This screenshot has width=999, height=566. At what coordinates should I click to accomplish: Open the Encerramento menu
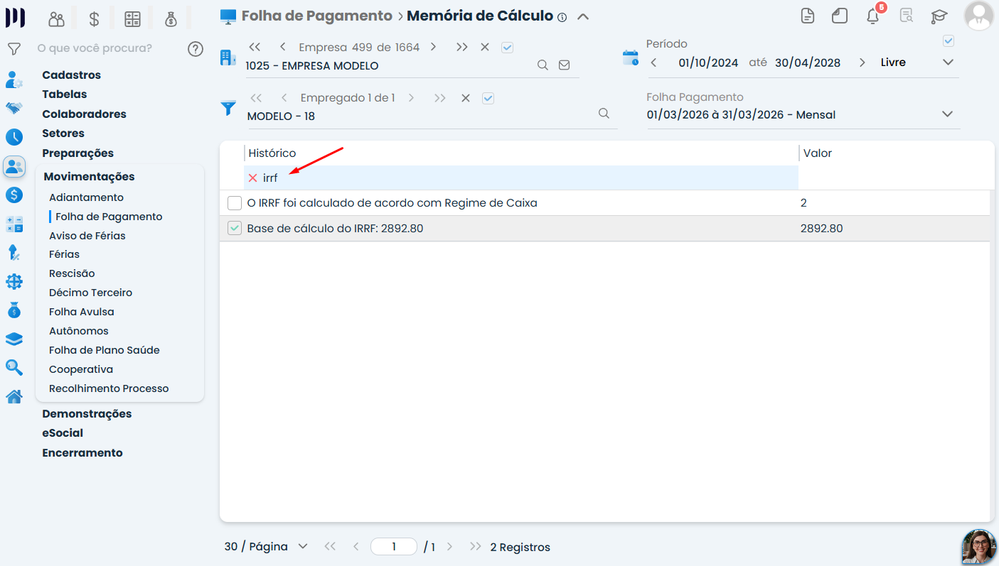[82, 452]
